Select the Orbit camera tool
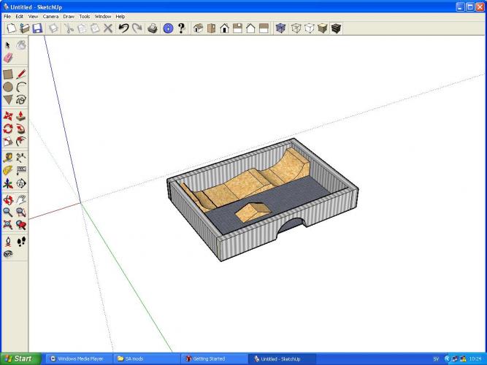487x365 pixels. (x=8, y=199)
